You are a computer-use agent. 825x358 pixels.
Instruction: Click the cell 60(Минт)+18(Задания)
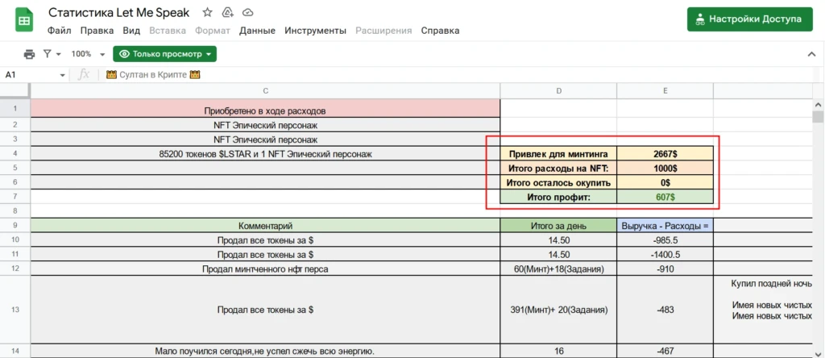pyautogui.click(x=558, y=268)
